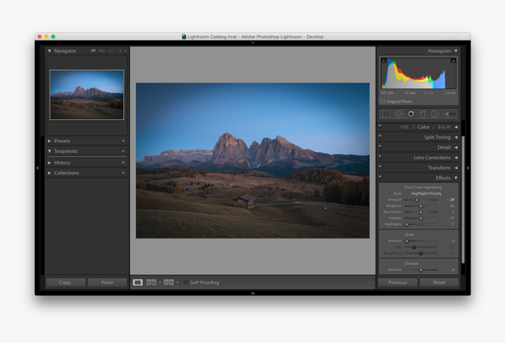Toggle the Transform panel switch
Screen dimensions: 505x343
(380, 167)
